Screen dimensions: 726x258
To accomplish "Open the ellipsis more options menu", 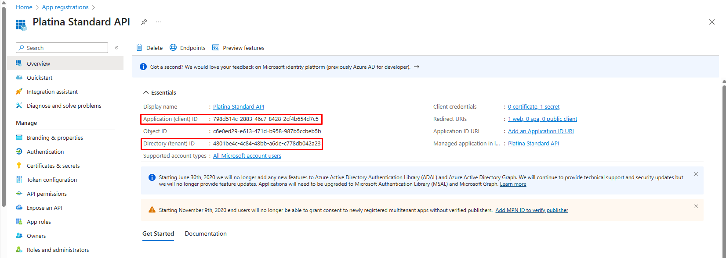I will tap(158, 22).
